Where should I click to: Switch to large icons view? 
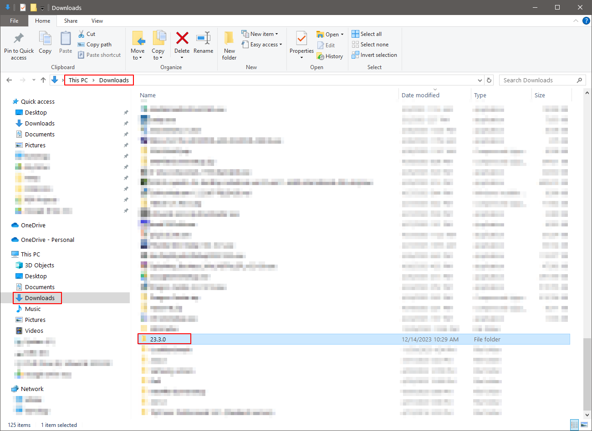[x=584, y=425]
